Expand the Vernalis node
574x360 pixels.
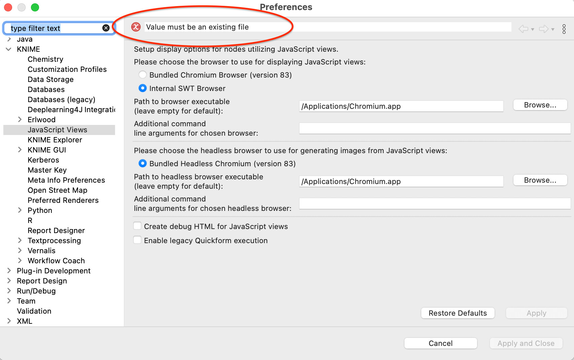[x=20, y=250]
